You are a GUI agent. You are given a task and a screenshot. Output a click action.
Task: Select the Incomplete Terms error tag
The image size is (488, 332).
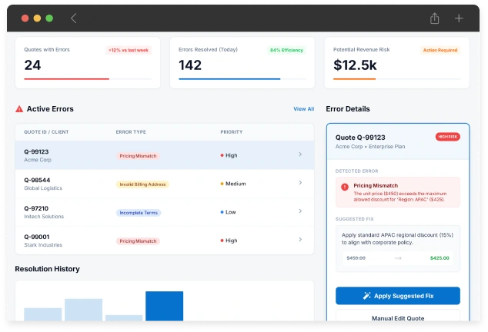(139, 212)
